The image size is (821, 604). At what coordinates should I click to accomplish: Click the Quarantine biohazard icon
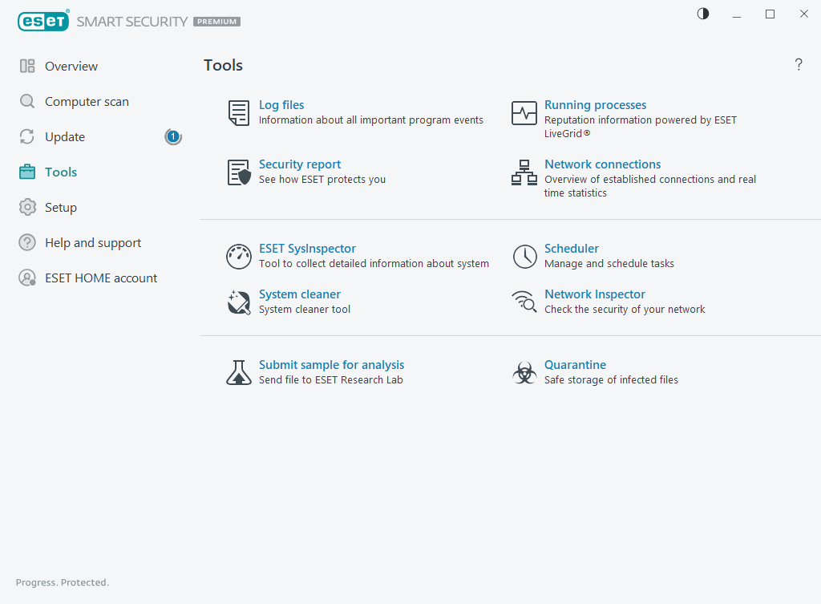pos(524,372)
